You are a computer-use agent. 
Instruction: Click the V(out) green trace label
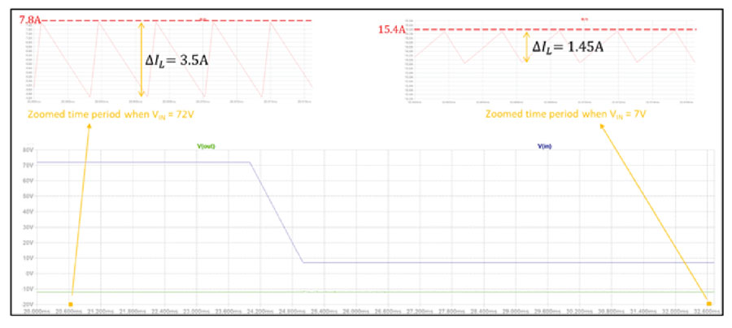(x=207, y=146)
